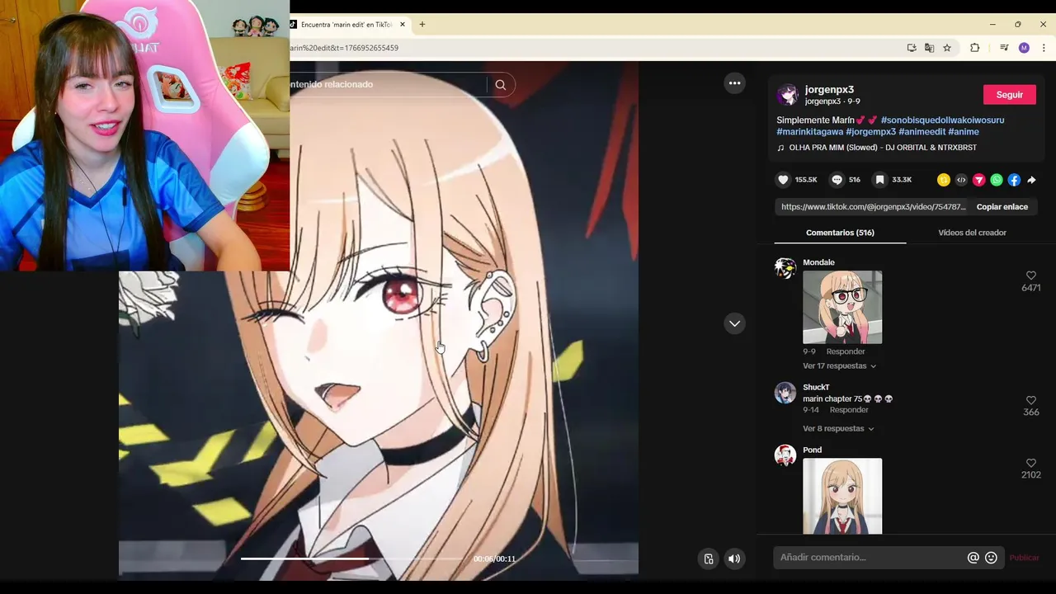This screenshot has width=1056, height=594.
Task: Open ShuckT's username
Action: (816, 388)
